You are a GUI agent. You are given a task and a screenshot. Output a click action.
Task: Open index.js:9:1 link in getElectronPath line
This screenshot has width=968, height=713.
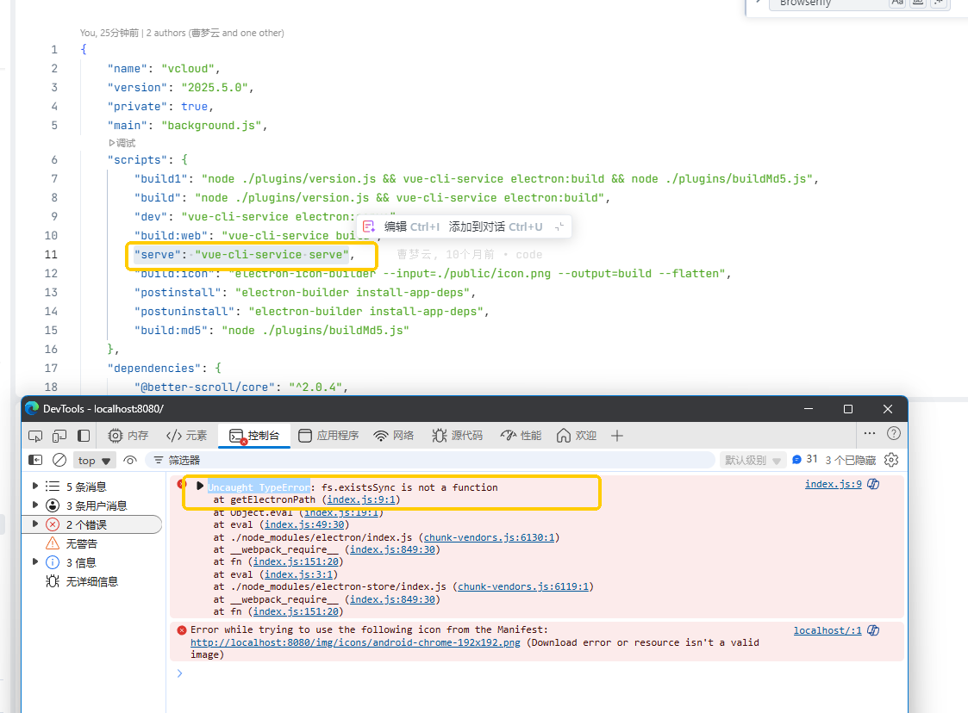click(x=361, y=499)
